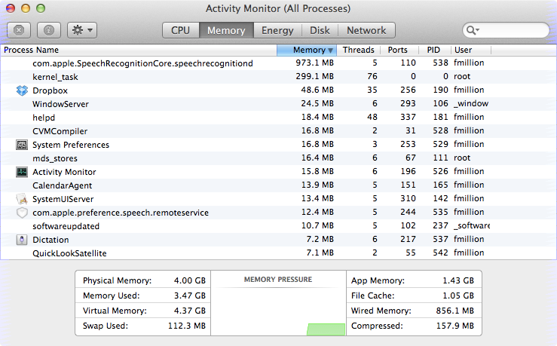
Task: Click the Dictation process icon
Action: 21,240
